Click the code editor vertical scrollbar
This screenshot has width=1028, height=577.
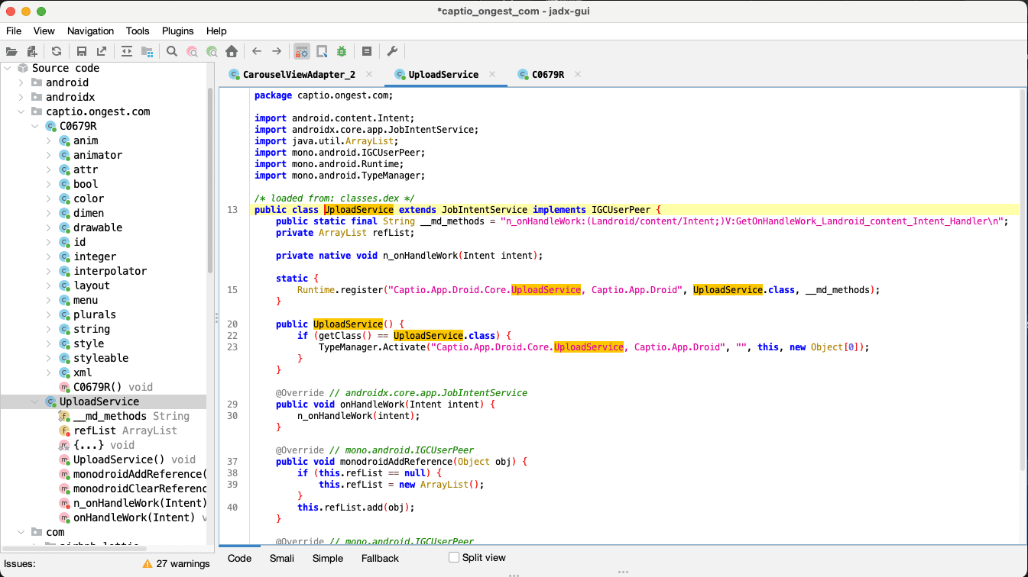[1023, 279]
